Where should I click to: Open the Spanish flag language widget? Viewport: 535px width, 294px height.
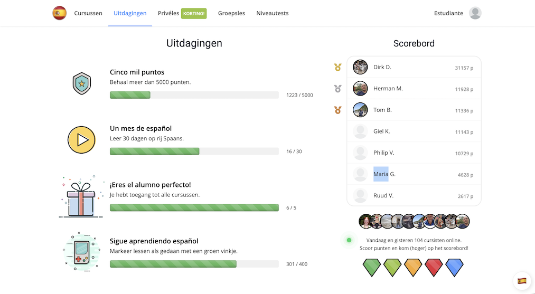[x=522, y=281]
